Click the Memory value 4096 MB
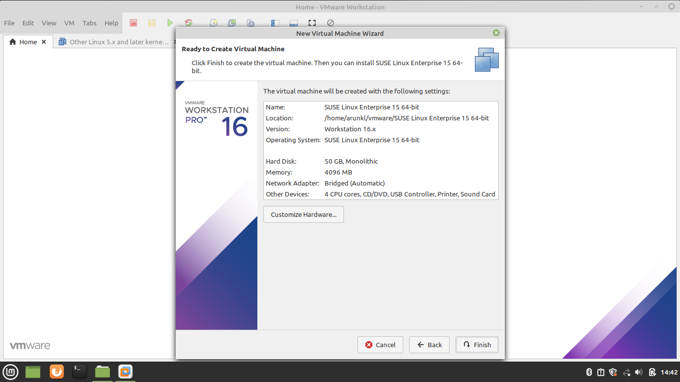680x382 pixels. (338, 172)
